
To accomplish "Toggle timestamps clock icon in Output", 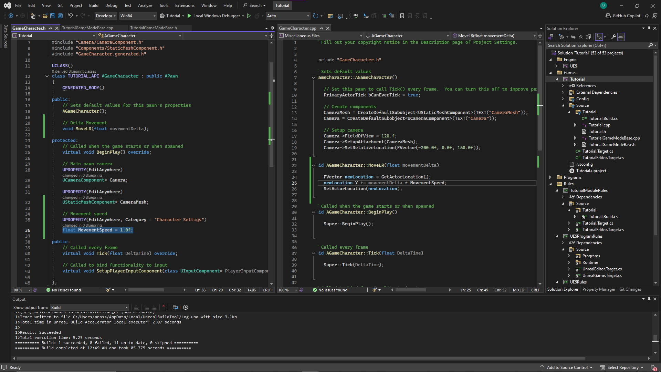I will 186,307.
